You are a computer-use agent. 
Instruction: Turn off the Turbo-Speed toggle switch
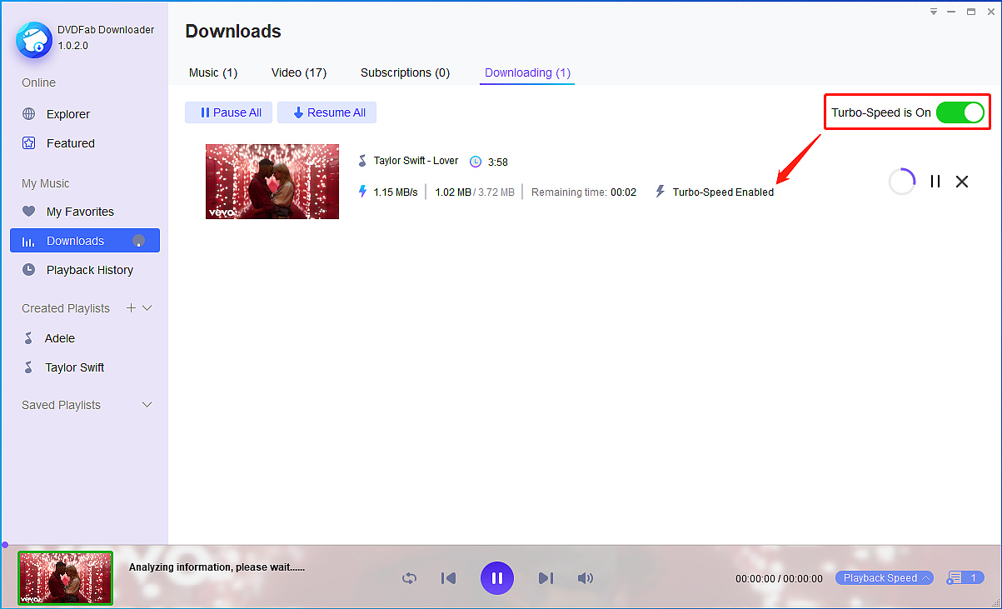960,112
